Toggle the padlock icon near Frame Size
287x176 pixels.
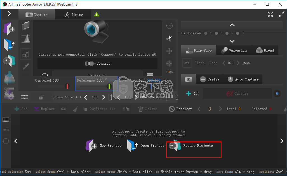[x=41, y=97]
